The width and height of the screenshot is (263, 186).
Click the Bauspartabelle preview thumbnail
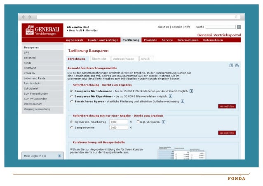tap(182, 153)
